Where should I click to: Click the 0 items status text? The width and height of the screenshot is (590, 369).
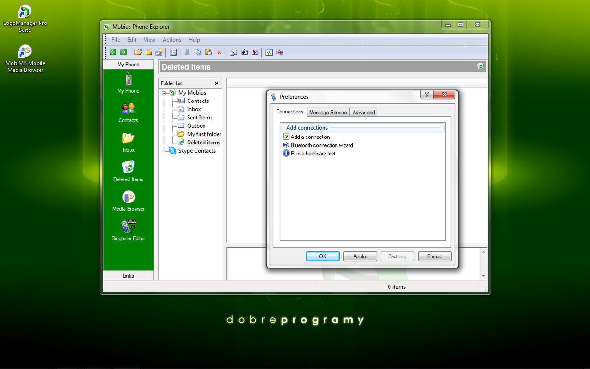click(396, 287)
